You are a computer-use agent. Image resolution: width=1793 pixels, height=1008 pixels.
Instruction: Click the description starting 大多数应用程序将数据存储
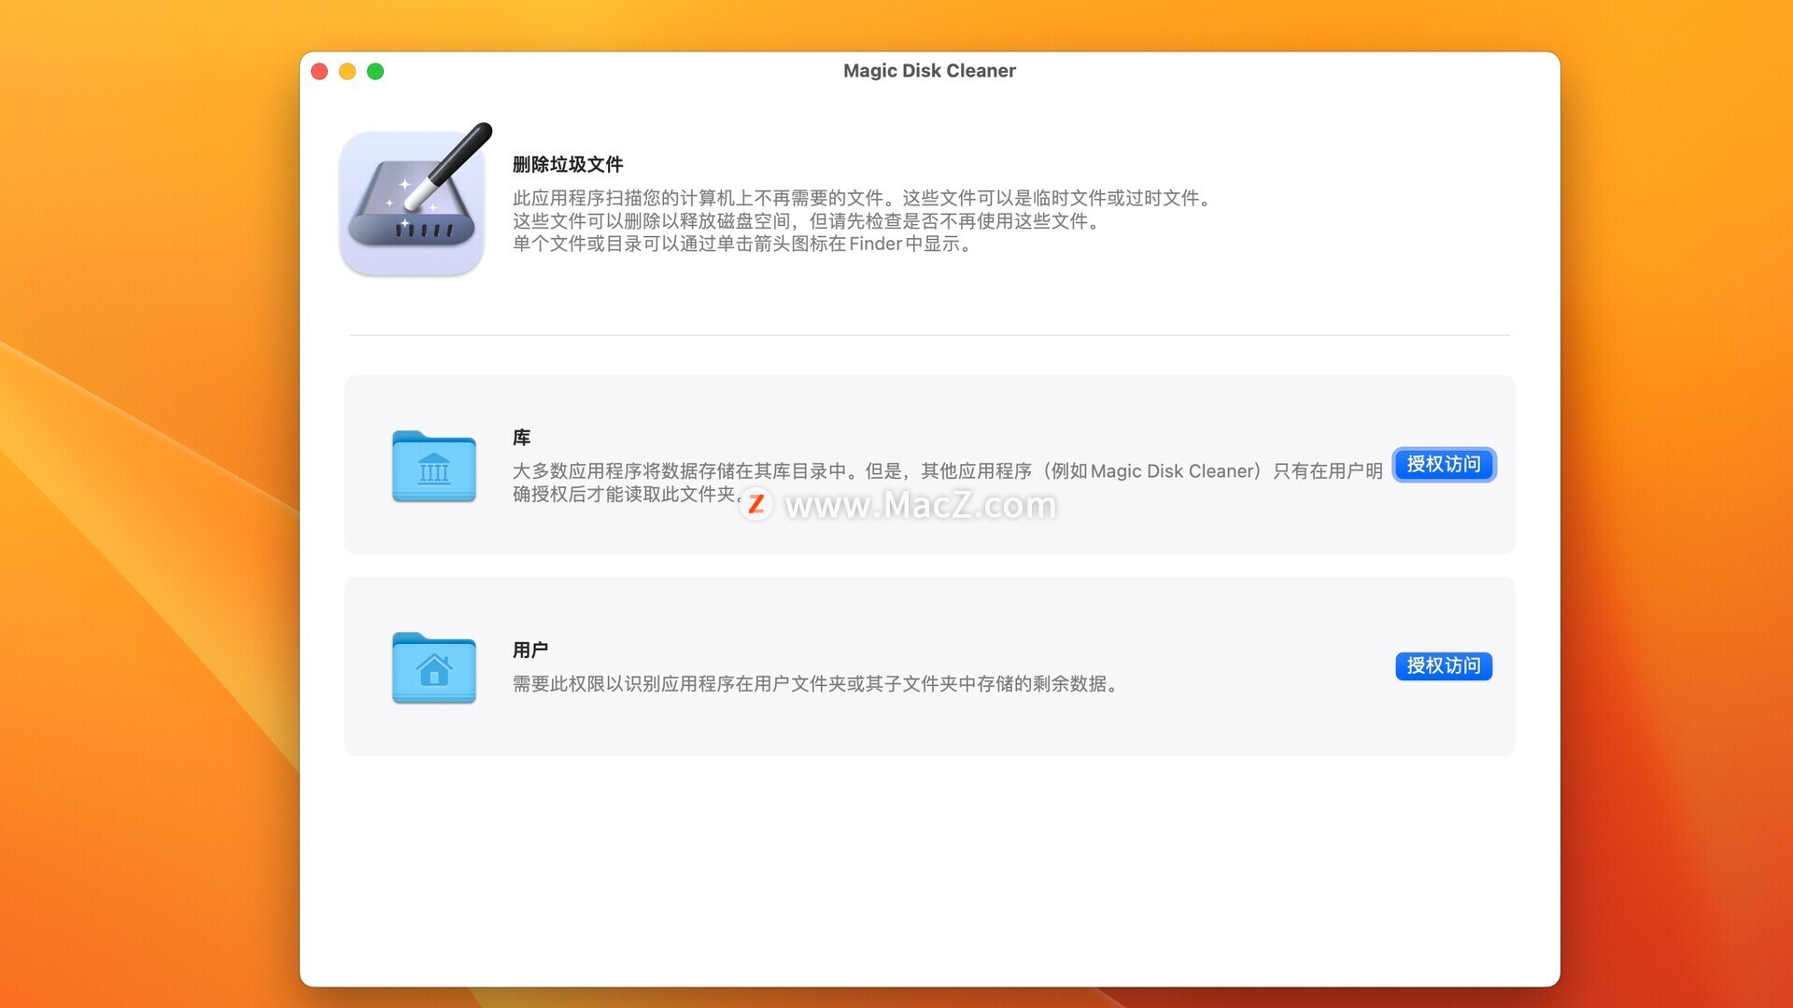point(947,483)
